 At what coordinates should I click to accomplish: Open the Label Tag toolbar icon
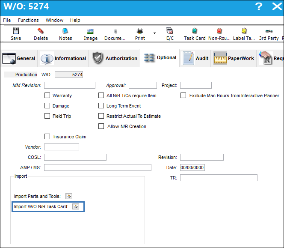point(244,31)
